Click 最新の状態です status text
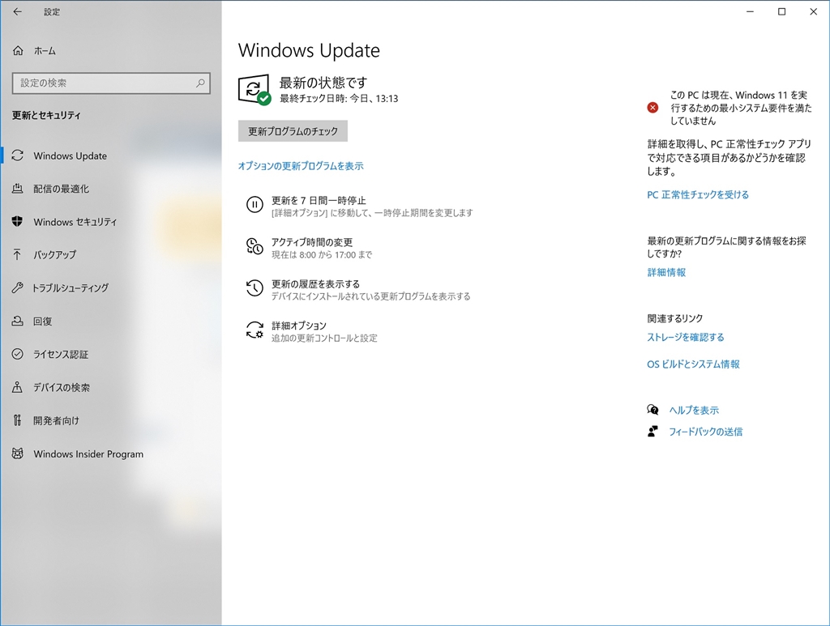The height and width of the screenshot is (626, 830). [323, 83]
